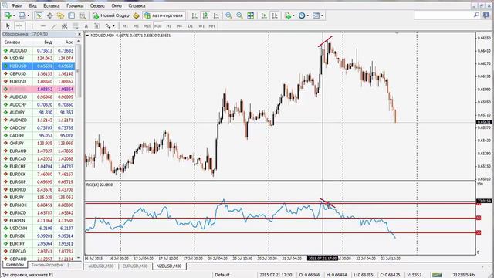Toggle the Terminal panel icon
The width and height of the screenshot is (494, 278).
(x=72, y=15)
